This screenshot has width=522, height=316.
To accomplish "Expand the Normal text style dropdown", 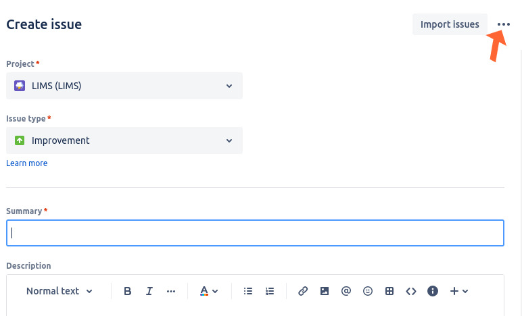I will 60,291.
